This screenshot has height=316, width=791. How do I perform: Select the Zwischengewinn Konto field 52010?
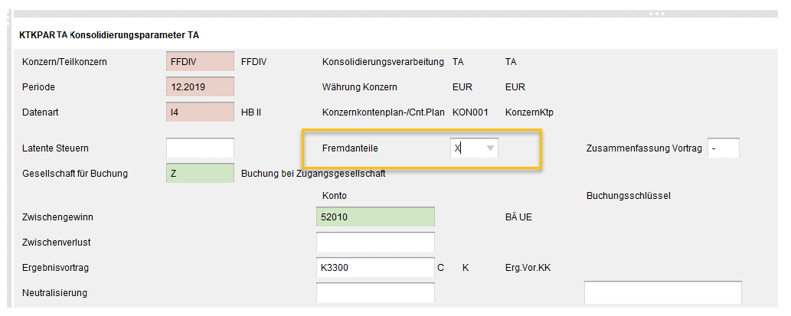(374, 217)
